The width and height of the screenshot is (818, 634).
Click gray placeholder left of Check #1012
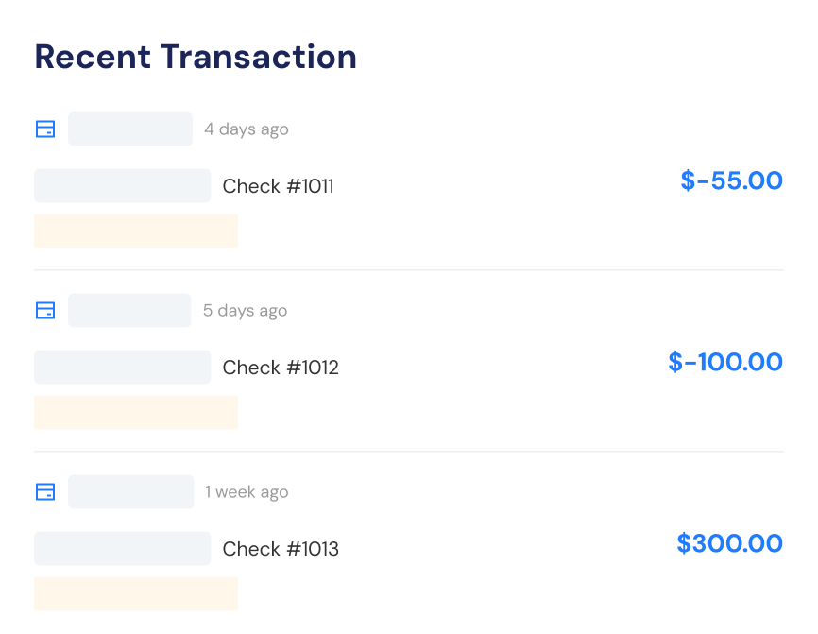123,367
